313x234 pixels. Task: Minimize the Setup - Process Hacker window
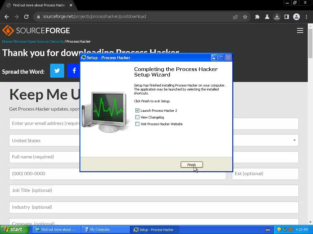(214, 58)
